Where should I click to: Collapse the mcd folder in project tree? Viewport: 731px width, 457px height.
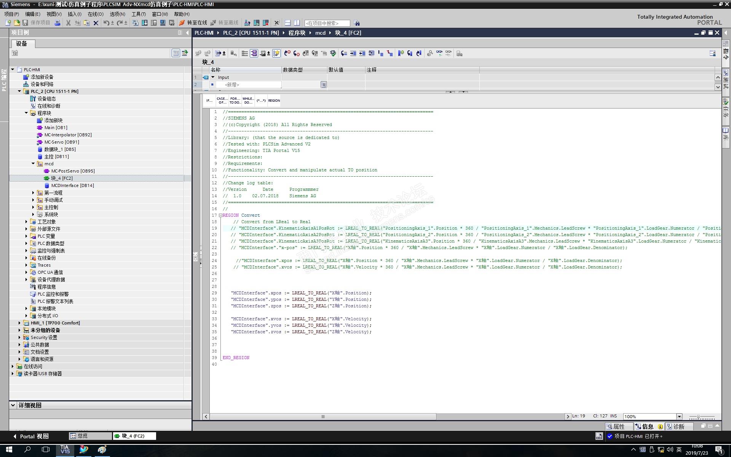pos(33,164)
